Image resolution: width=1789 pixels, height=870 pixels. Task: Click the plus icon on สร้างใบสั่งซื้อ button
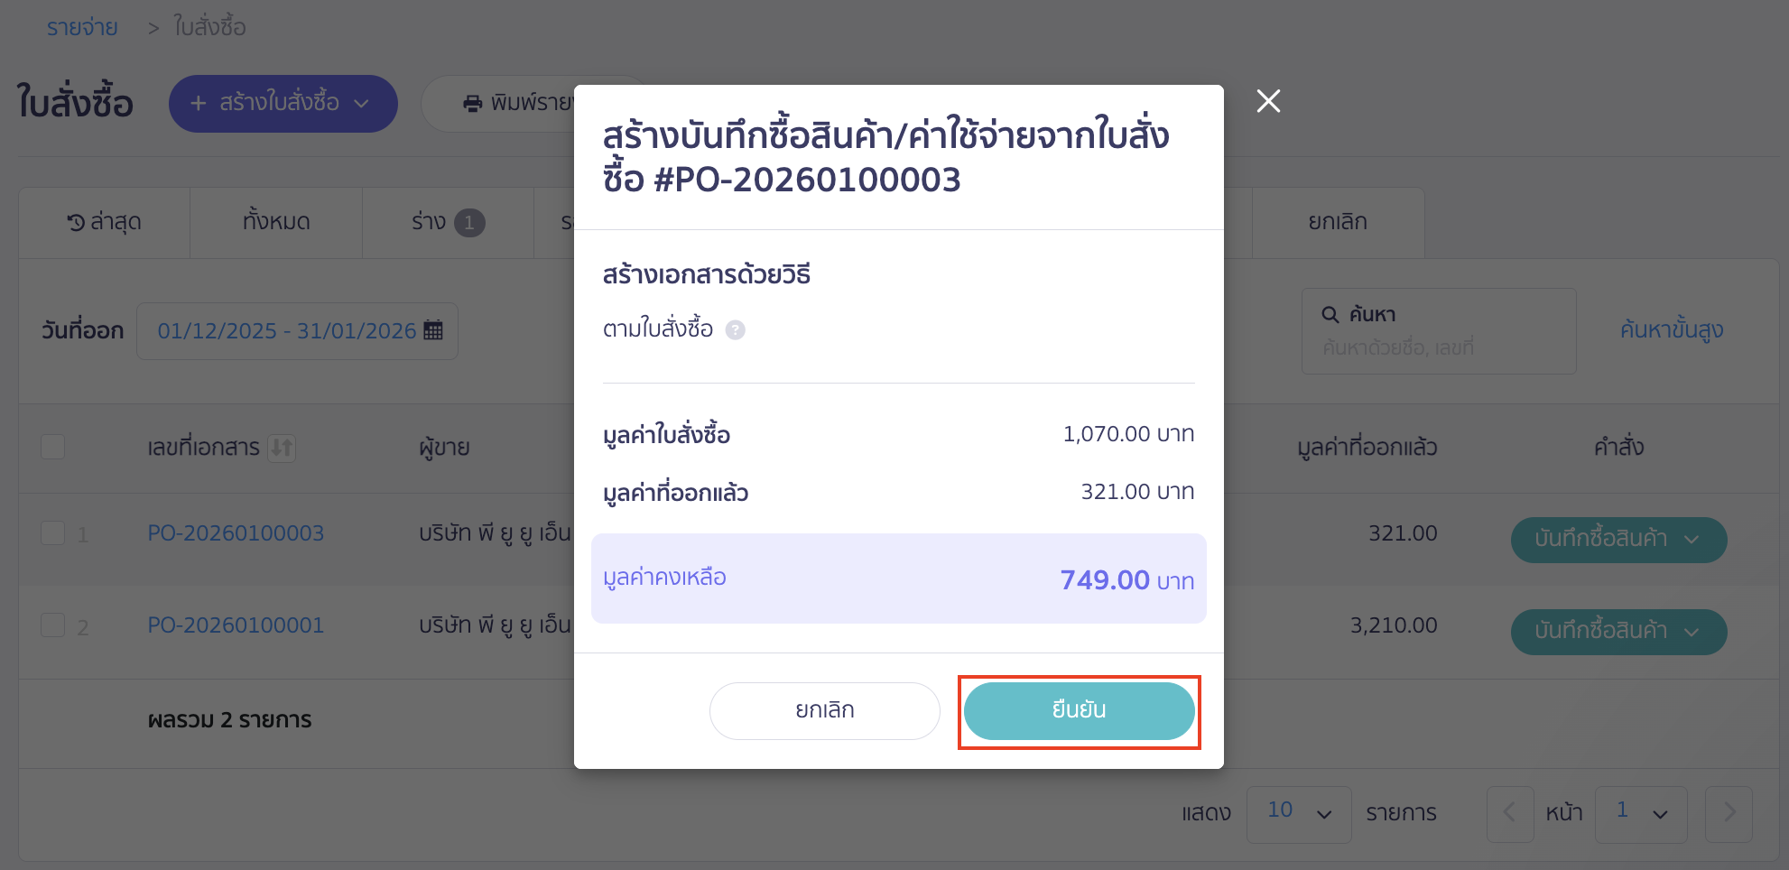coord(199,104)
